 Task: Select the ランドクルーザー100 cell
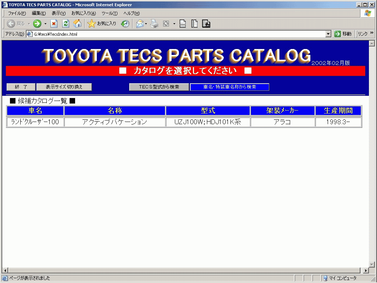pyautogui.click(x=35, y=122)
